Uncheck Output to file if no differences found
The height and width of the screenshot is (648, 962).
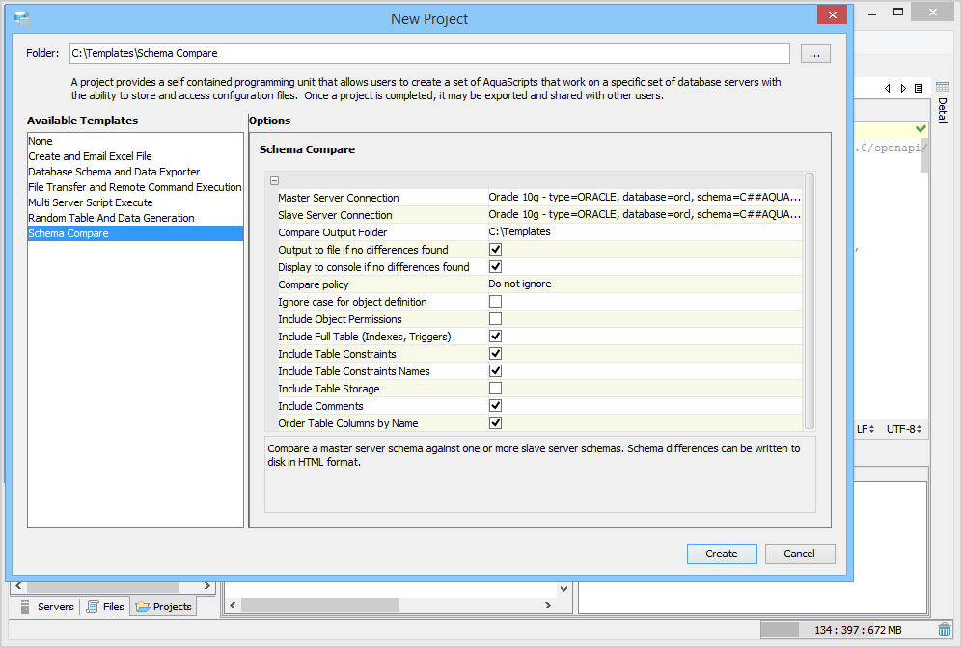pos(495,250)
